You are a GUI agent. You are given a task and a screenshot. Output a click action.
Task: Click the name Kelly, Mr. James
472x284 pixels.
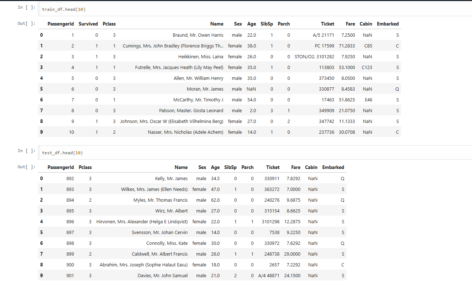pyautogui.click(x=171, y=179)
